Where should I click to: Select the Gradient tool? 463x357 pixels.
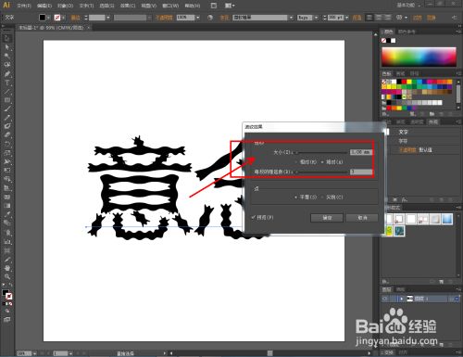[7, 206]
